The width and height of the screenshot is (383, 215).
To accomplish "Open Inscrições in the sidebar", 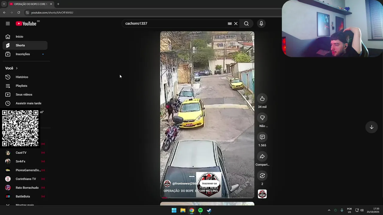I will click(x=25, y=54).
